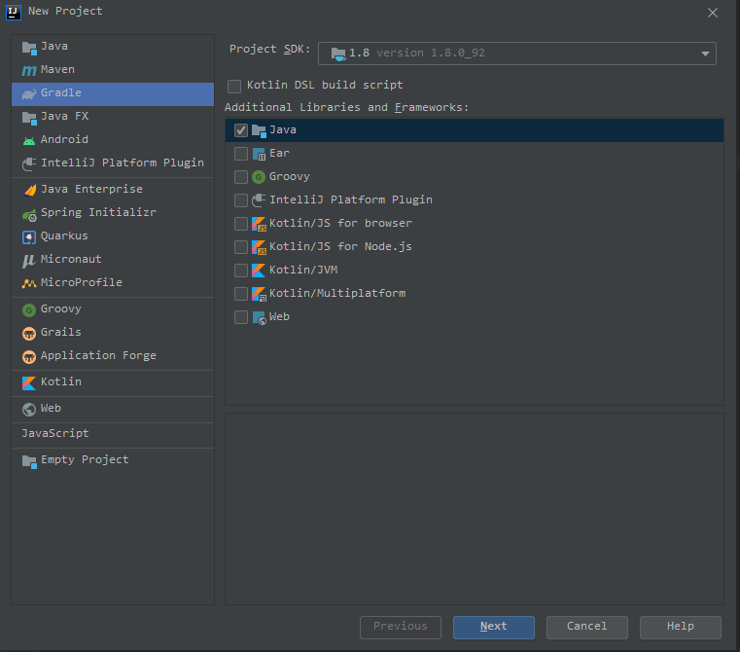Select JavaScript project type
The image size is (740, 652).
[113, 434]
